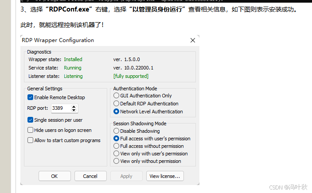Click the [fully supported] status text

coord(131,76)
